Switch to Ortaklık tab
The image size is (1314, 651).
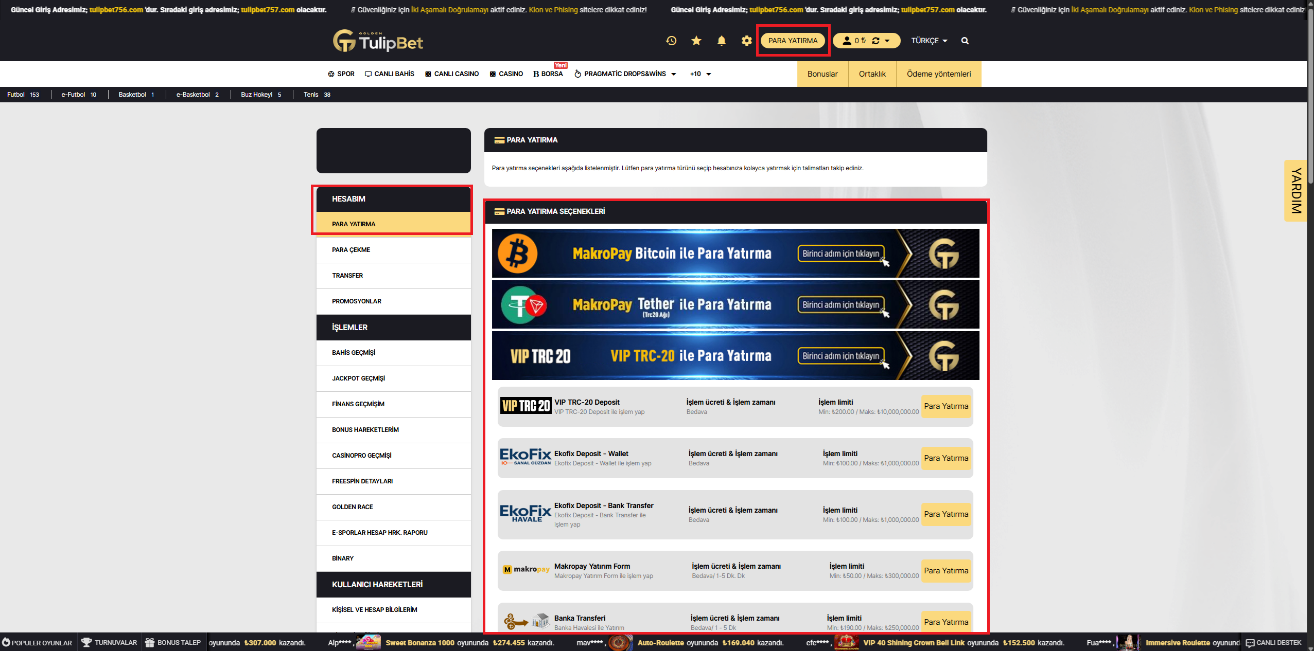pos(872,74)
